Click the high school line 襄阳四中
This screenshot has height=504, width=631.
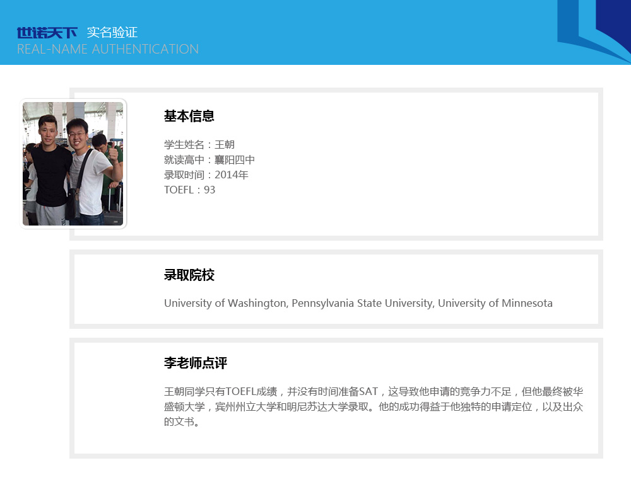209,160
